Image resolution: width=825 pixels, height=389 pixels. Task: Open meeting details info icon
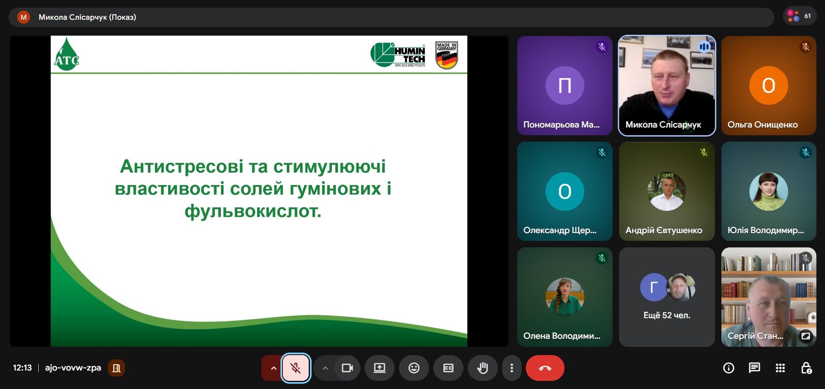pos(728,368)
